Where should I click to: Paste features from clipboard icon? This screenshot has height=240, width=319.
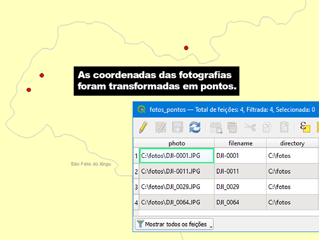[x=284, y=127]
